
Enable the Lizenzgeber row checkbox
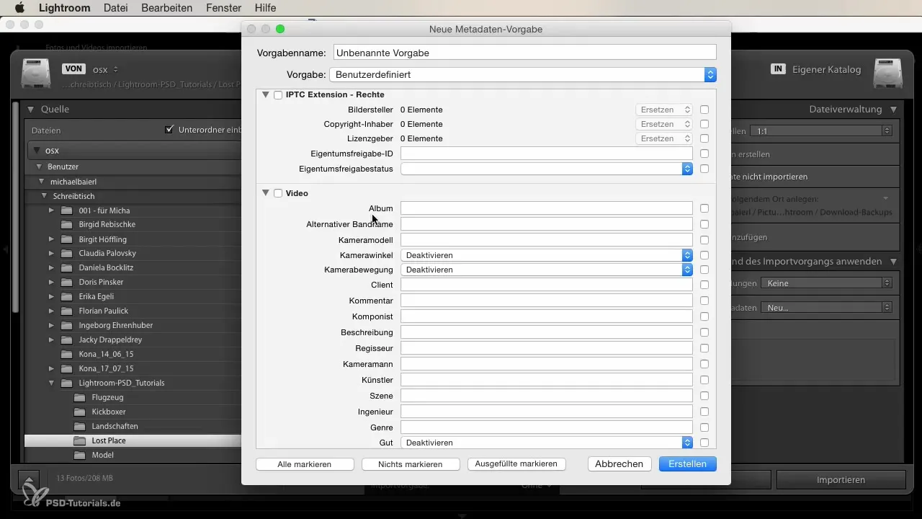tap(704, 138)
